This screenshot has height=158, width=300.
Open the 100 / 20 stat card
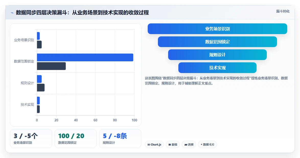[76, 139]
